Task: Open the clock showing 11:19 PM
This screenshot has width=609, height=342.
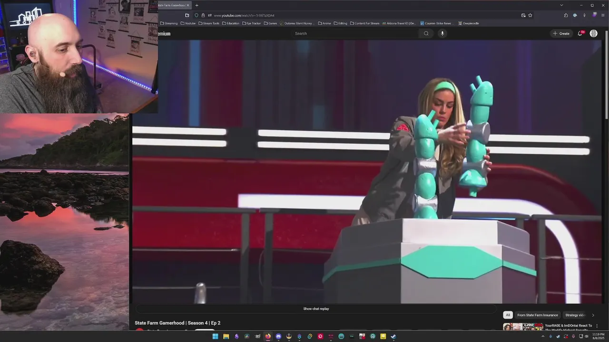Action: pyautogui.click(x=599, y=336)
